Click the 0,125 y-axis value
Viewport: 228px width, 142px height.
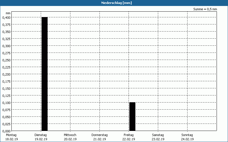pyautogui.click(x=6, y=95)
